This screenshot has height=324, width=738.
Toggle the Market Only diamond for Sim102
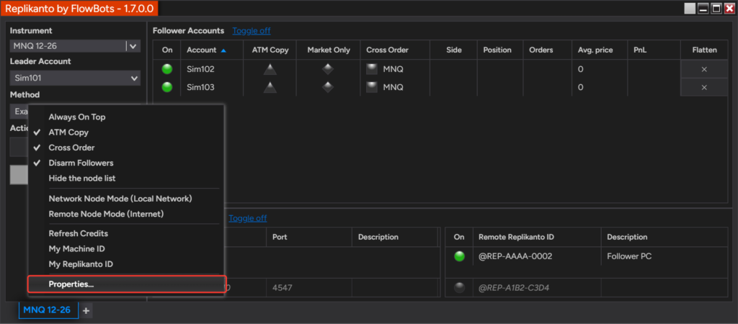[x=328, y=69]
